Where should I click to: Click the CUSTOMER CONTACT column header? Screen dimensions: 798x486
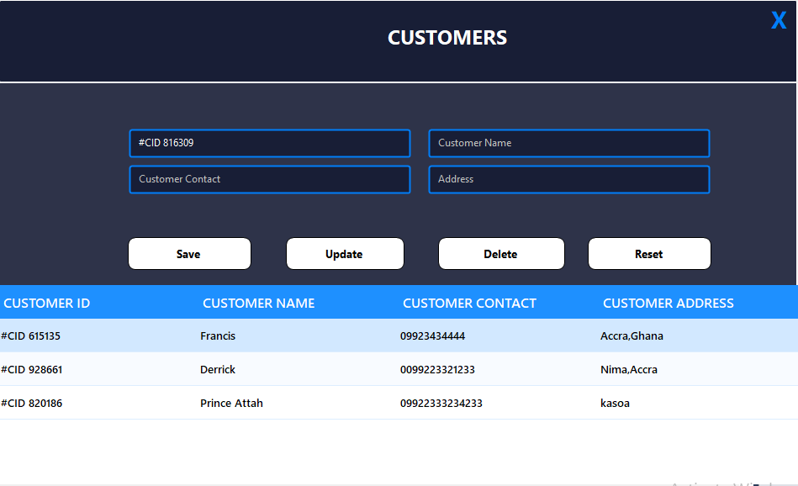pyautogui.click(x=469, y=303)
